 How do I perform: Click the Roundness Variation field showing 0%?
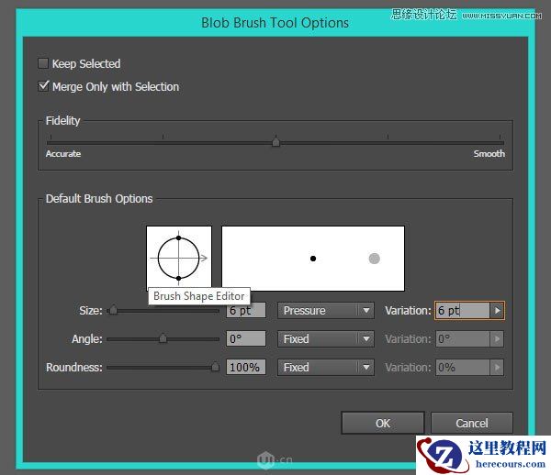463,368
